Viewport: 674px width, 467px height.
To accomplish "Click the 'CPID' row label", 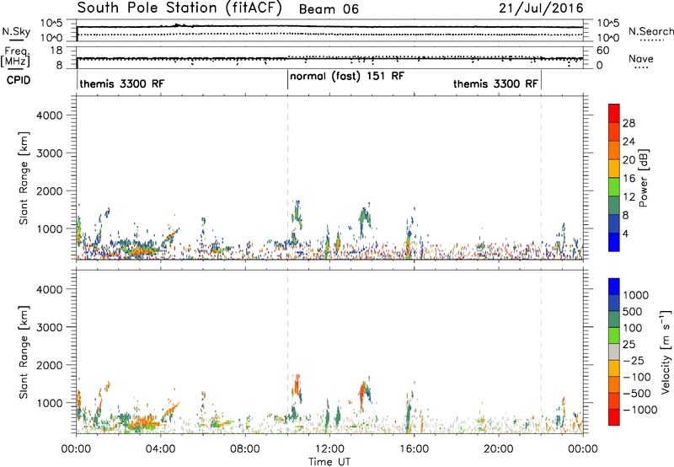I will click(x=19, y=80).
